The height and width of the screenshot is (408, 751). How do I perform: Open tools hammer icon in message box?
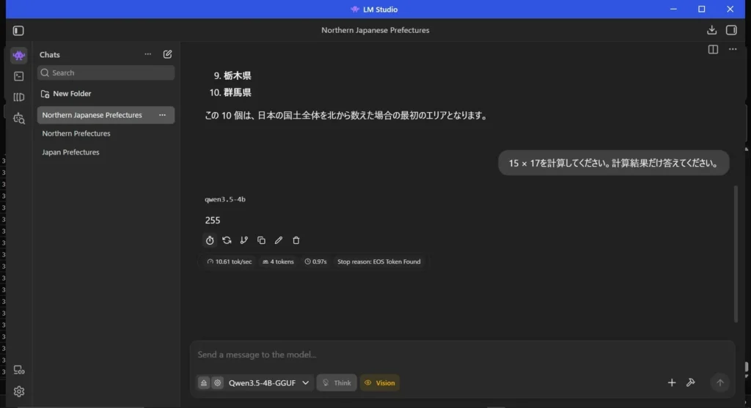point(690,382)
